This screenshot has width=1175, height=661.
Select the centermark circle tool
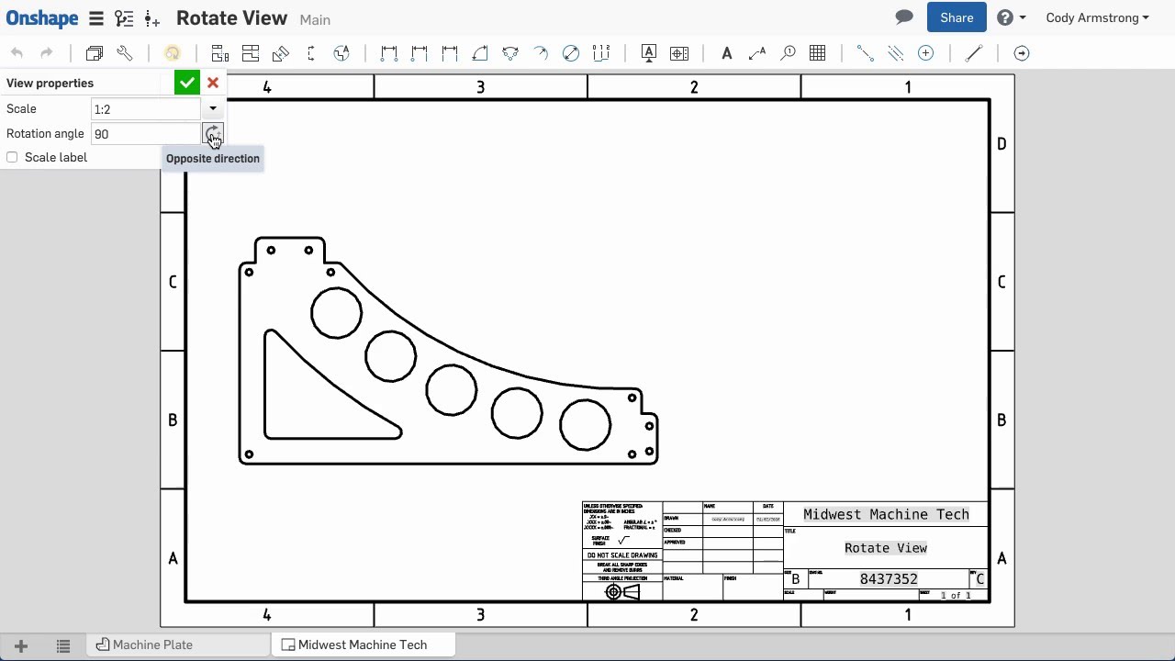click(x=925, y=53)
